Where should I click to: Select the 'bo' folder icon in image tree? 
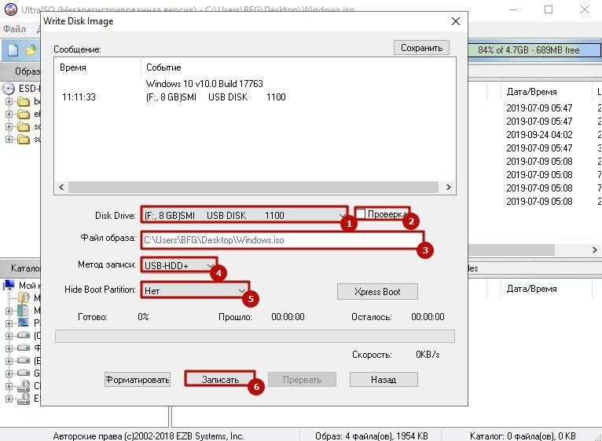[x=24, y=102]
